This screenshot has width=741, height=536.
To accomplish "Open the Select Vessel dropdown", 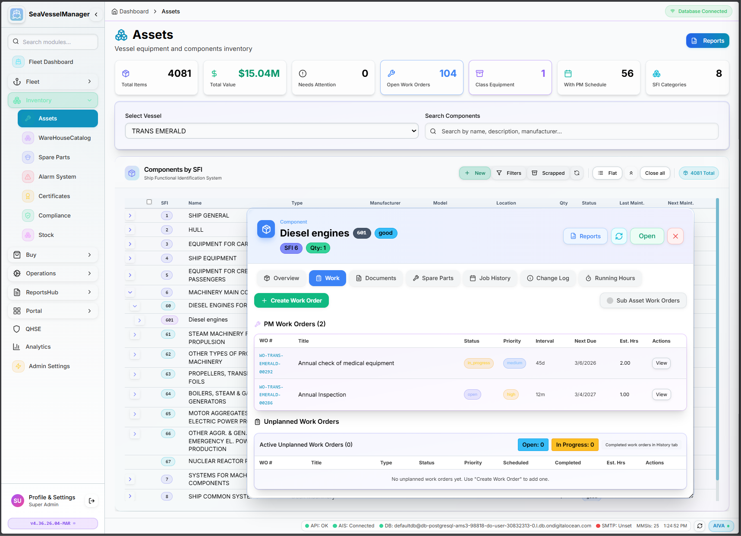I will [x=271, y=131].
